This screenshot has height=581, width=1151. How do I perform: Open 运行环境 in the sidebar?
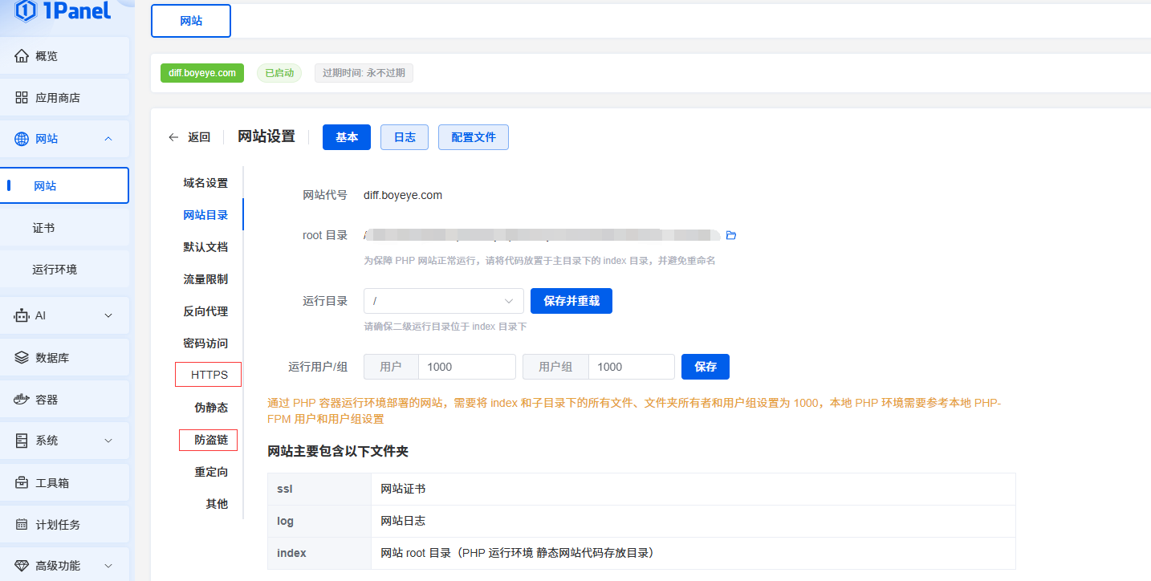click(x=64, y=270)
